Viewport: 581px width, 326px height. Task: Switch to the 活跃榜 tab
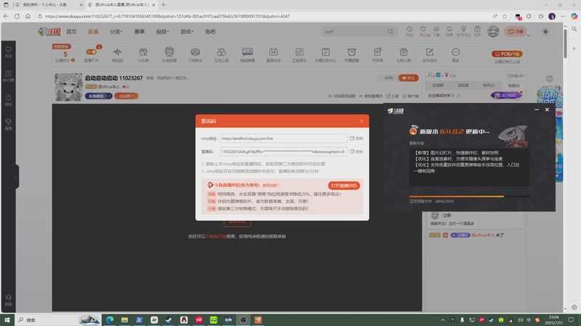(x=463, y=85)
